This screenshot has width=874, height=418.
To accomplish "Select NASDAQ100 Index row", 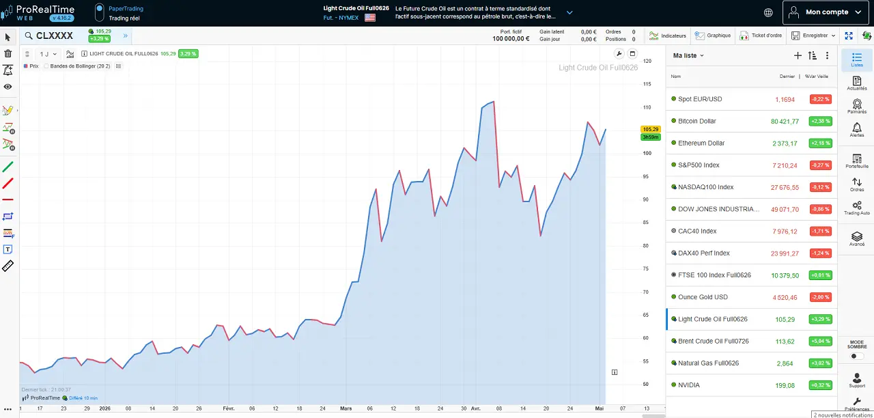I will coord(751,187).
